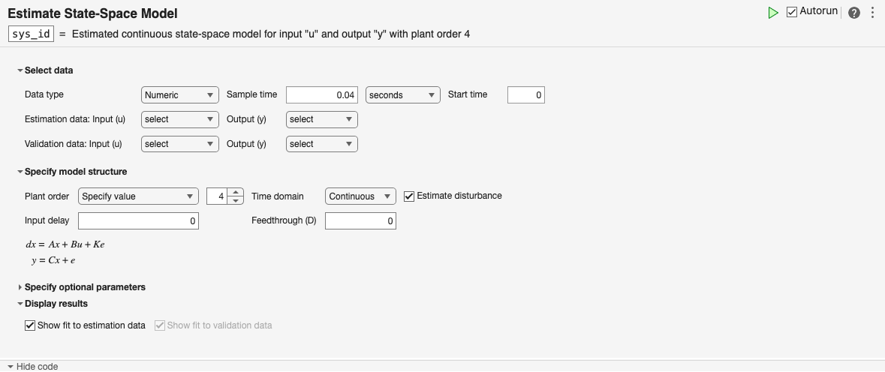Collapse the Select data section

pyautogui.click(x=20, y=70)
